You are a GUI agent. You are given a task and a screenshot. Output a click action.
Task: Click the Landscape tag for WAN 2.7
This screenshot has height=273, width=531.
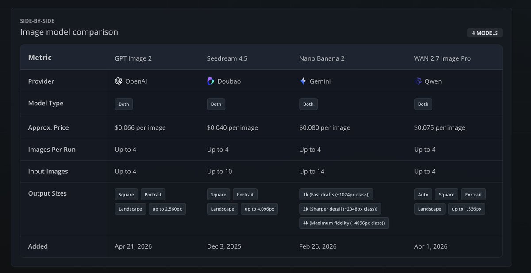click(x=430, y=209)
